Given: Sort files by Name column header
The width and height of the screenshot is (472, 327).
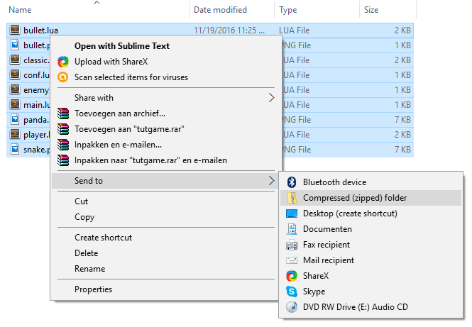Looking at the screenshot, I should pos(21,10).
